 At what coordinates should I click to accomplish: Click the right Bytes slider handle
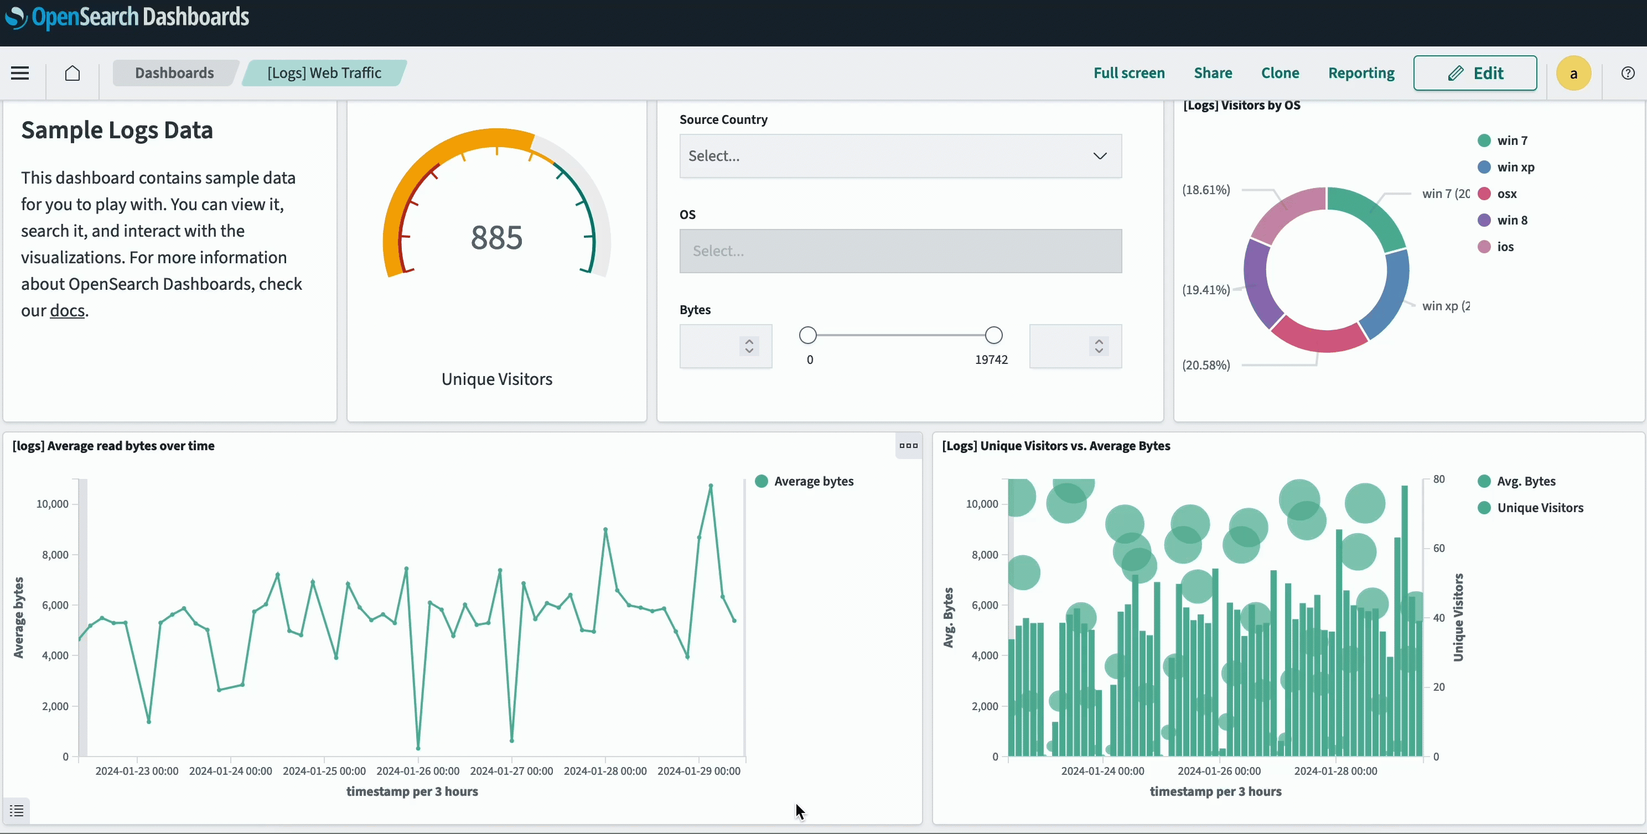click(x=993, y=335)
